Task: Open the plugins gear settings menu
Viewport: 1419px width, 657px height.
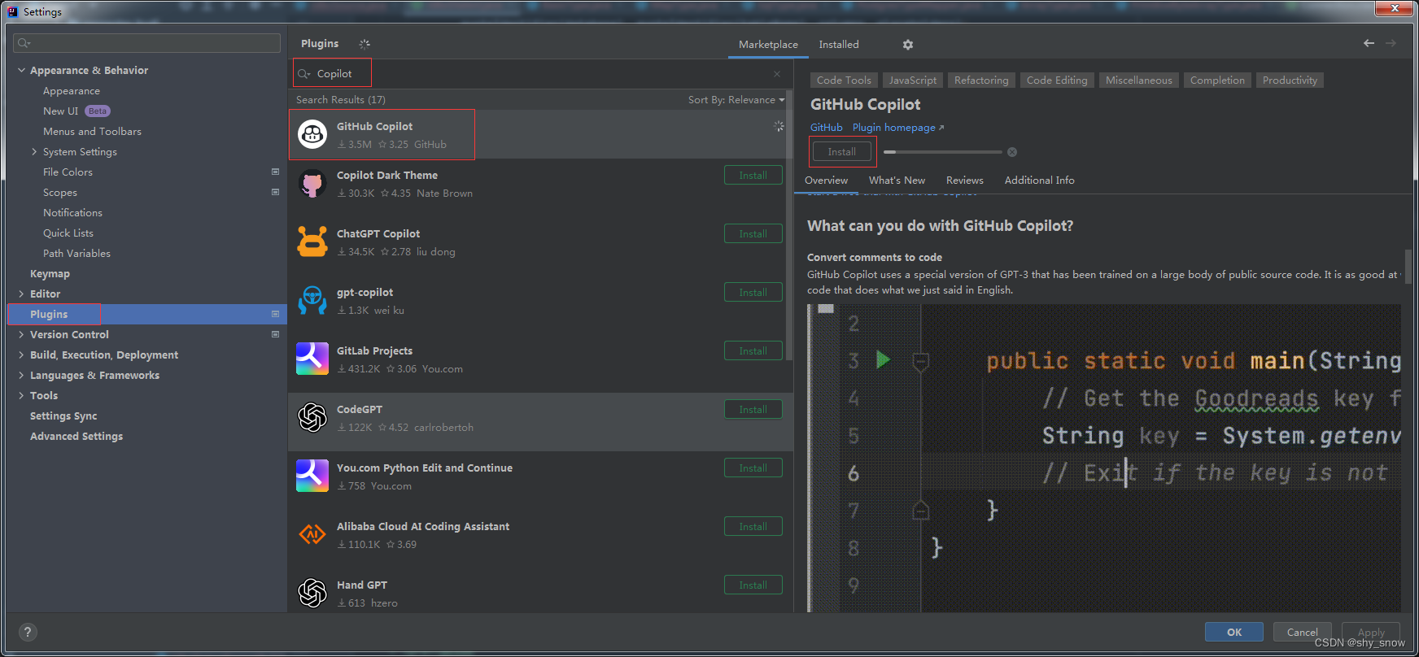Action: 908,45
